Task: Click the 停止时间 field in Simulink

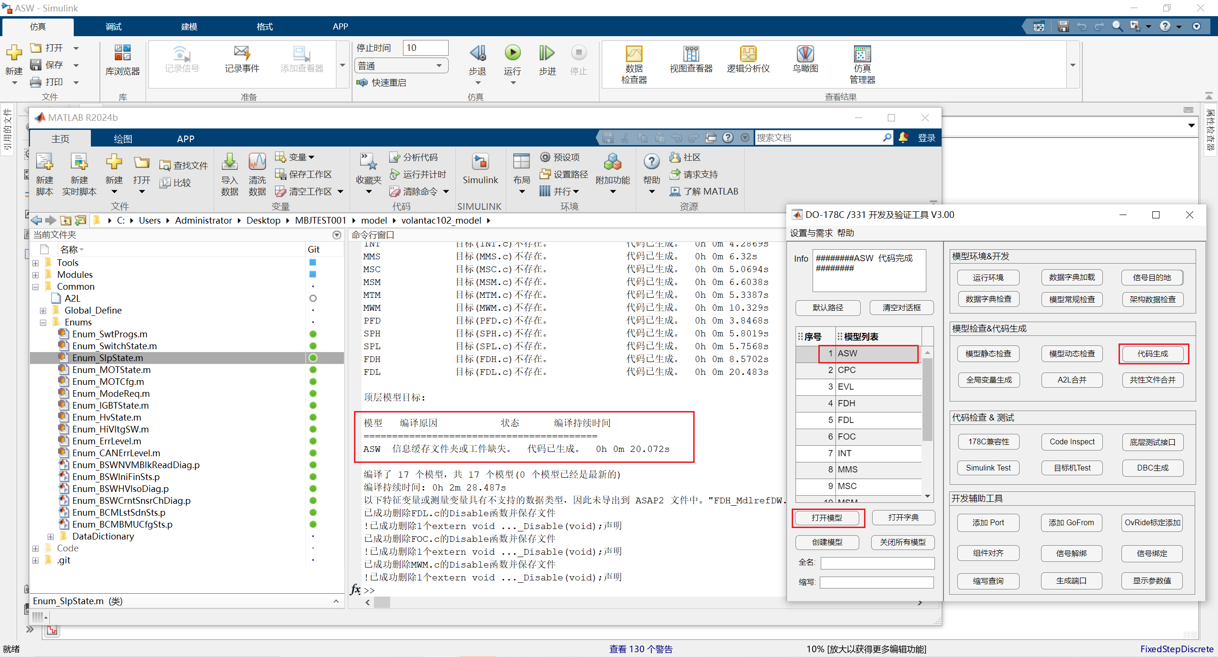Action: click(425, 48)
